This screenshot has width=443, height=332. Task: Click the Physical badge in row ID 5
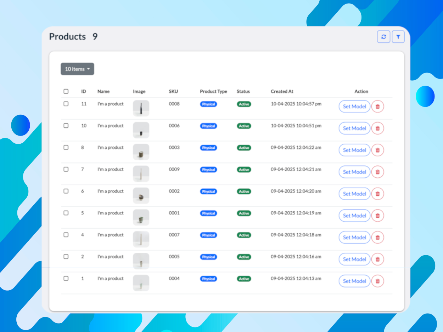[208, 213]
